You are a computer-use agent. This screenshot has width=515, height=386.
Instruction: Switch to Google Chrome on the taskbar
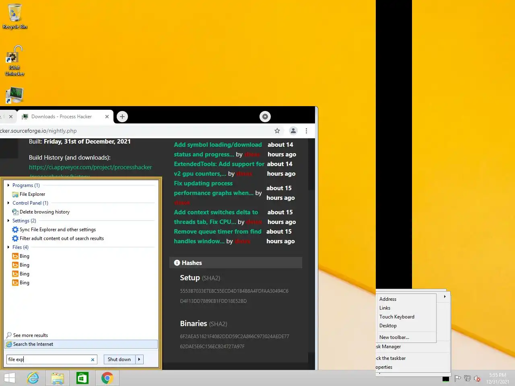point(107,378)
